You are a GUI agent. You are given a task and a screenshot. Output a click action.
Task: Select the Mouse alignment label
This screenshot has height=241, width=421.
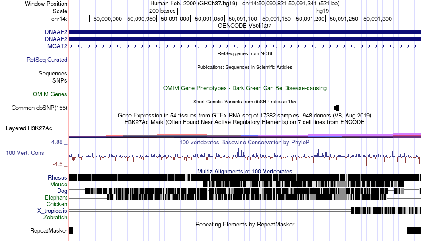pyautogui.click(x=58, y=185)
